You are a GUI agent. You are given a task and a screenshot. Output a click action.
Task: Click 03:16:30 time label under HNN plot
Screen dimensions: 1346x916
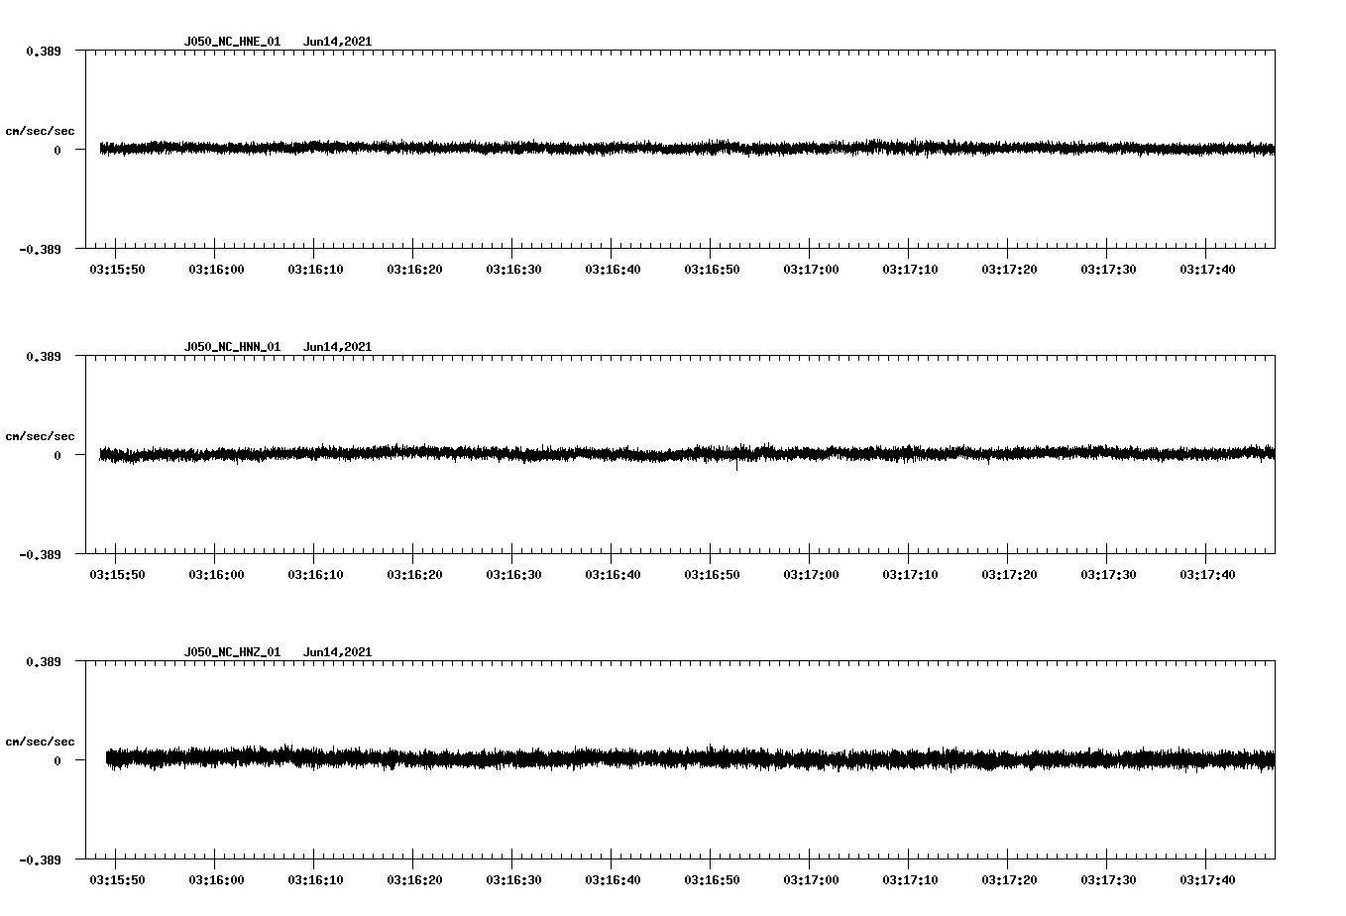point(513,574)
